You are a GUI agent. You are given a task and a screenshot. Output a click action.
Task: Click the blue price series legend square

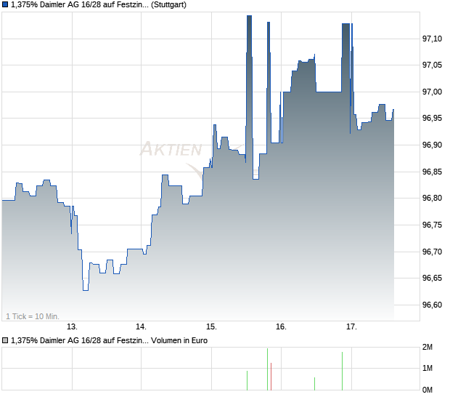pos(5,5)
